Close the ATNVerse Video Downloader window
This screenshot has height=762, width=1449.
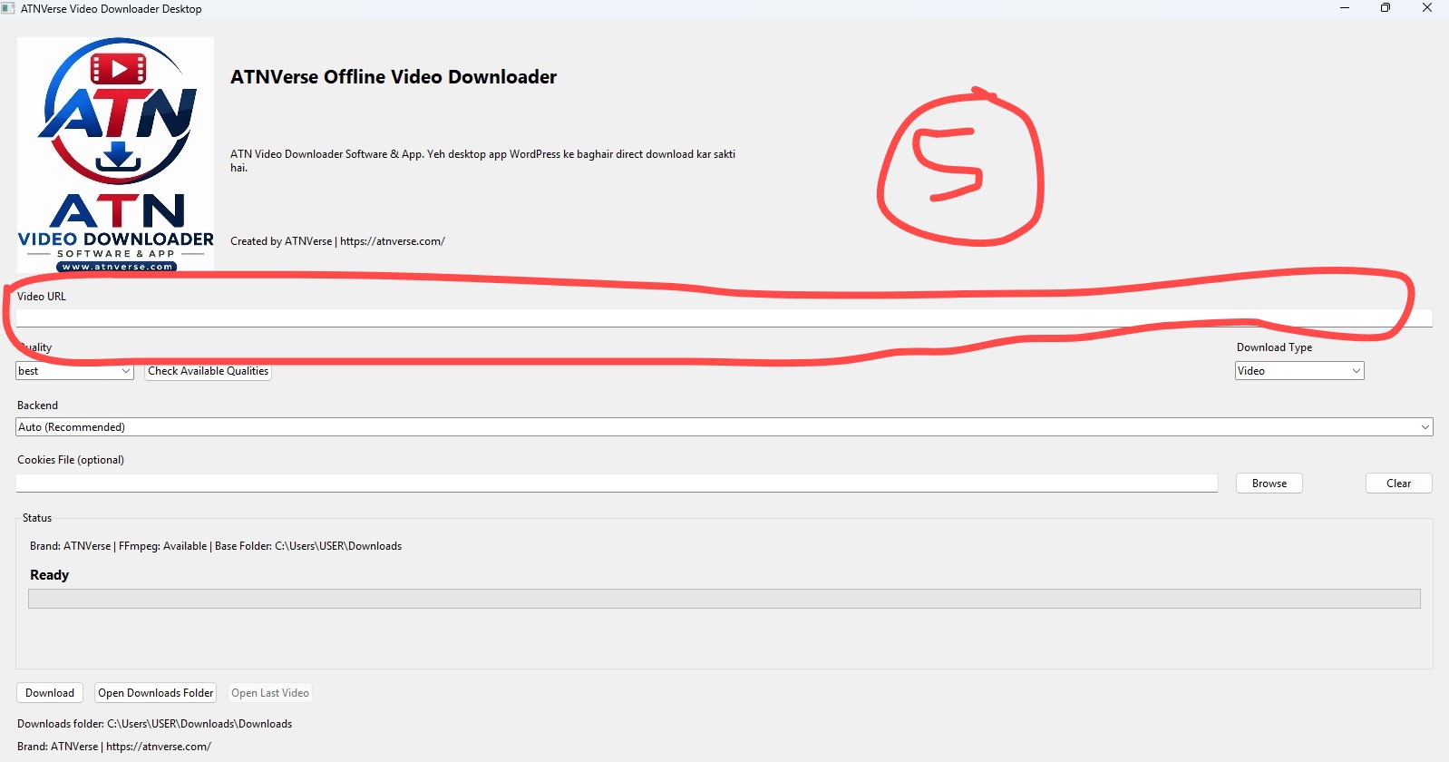point(1427,8)
